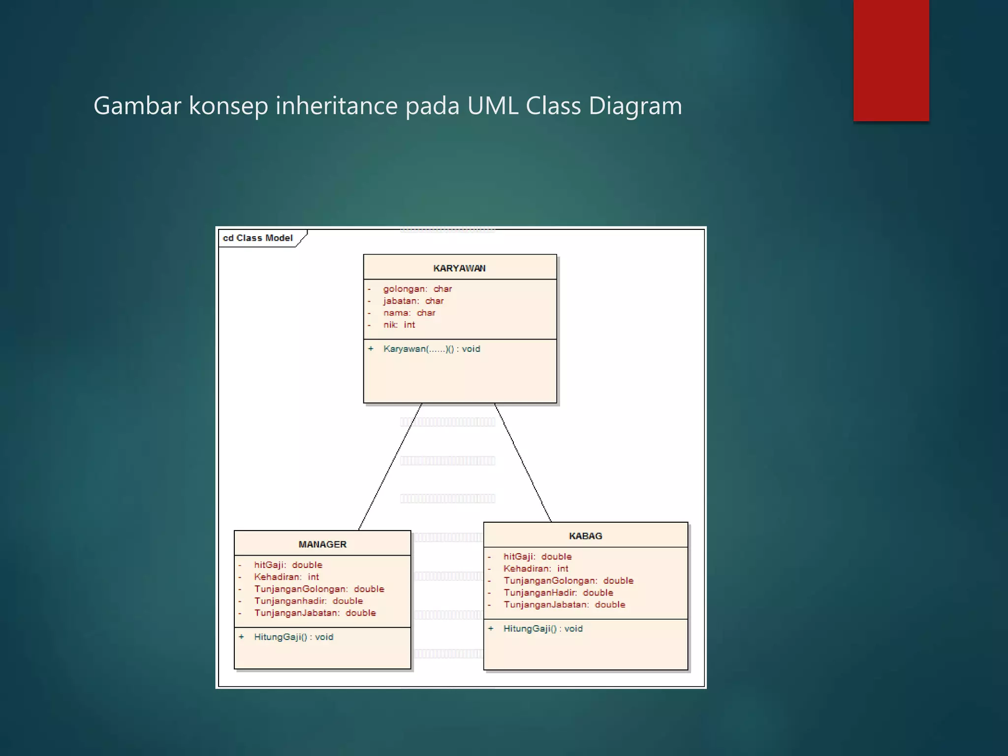Click the jabatan: char attribute
This screenshot has height=756, width=1008.
click(413, 301)
